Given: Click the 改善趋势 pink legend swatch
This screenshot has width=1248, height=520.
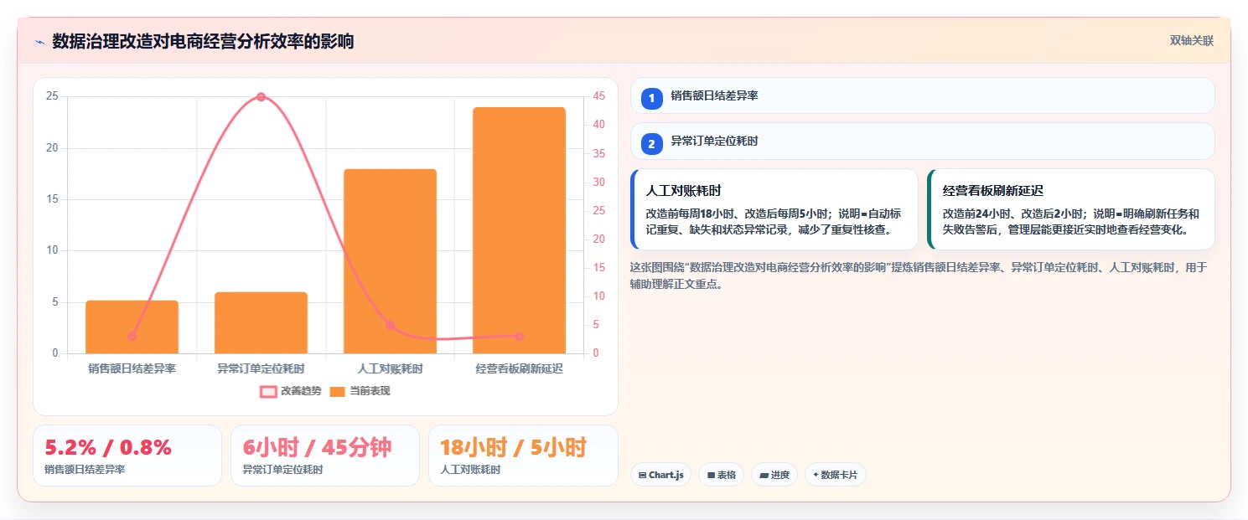Looking at the screenshot, I should click(268, 392).
